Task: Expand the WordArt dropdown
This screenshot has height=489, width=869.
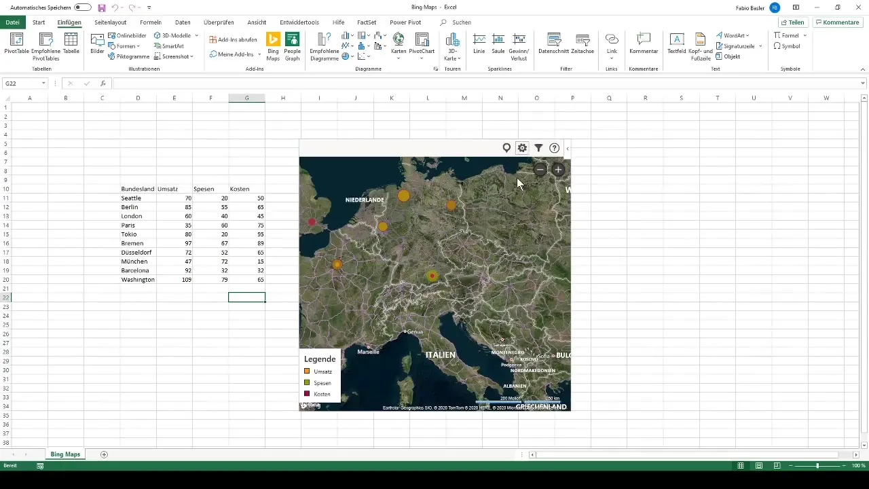Action: click(x=747, y=35)
